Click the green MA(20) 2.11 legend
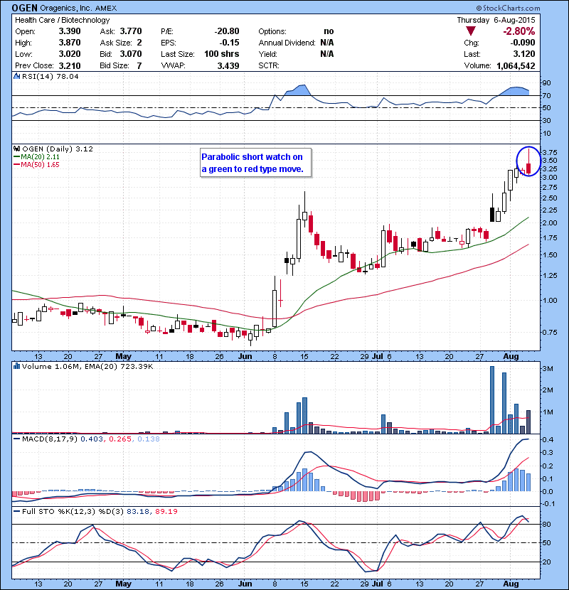 tap(40, 157)
